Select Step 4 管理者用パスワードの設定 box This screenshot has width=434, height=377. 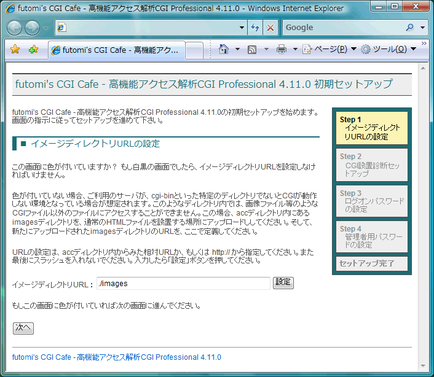(372, 236)
